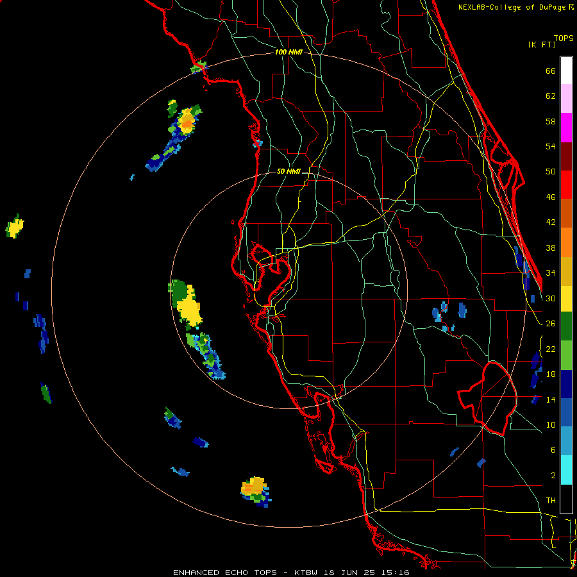The image size is (577, 577).
Task: Select the light blue swatch beside label 6
Action: pos(566,441)
